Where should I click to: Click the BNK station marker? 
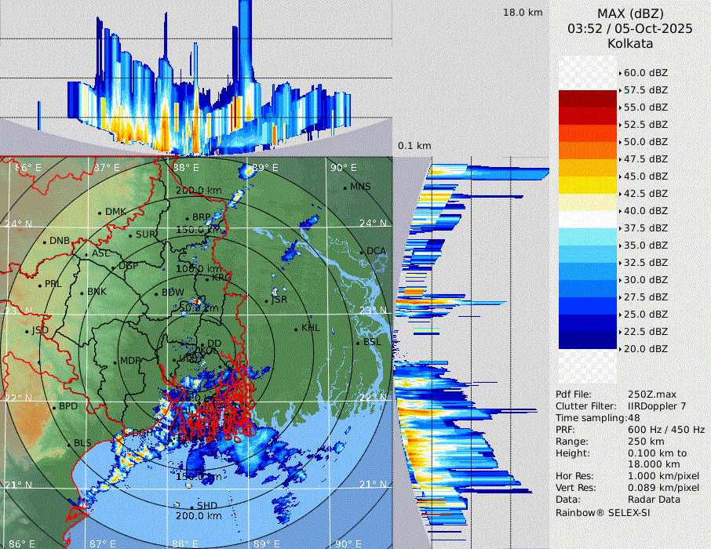[x=82, y=292]
